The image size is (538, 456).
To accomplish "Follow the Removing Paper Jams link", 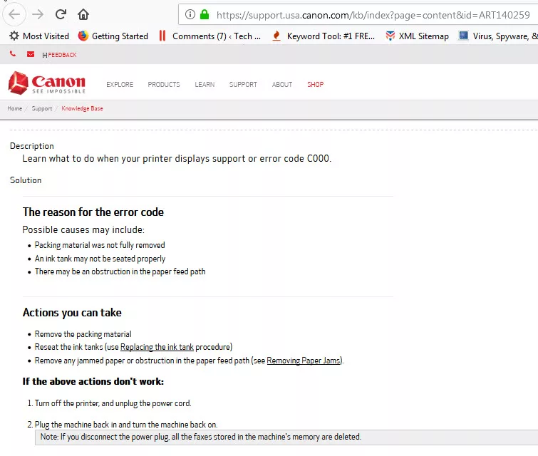I will click(x=304, y=361).
